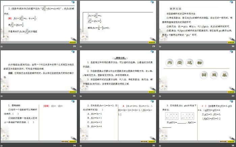This screenshot has height=147, width=236.
Task: Click the slide number 31 label
Action: pyautogui.click(x=75, y=96)
